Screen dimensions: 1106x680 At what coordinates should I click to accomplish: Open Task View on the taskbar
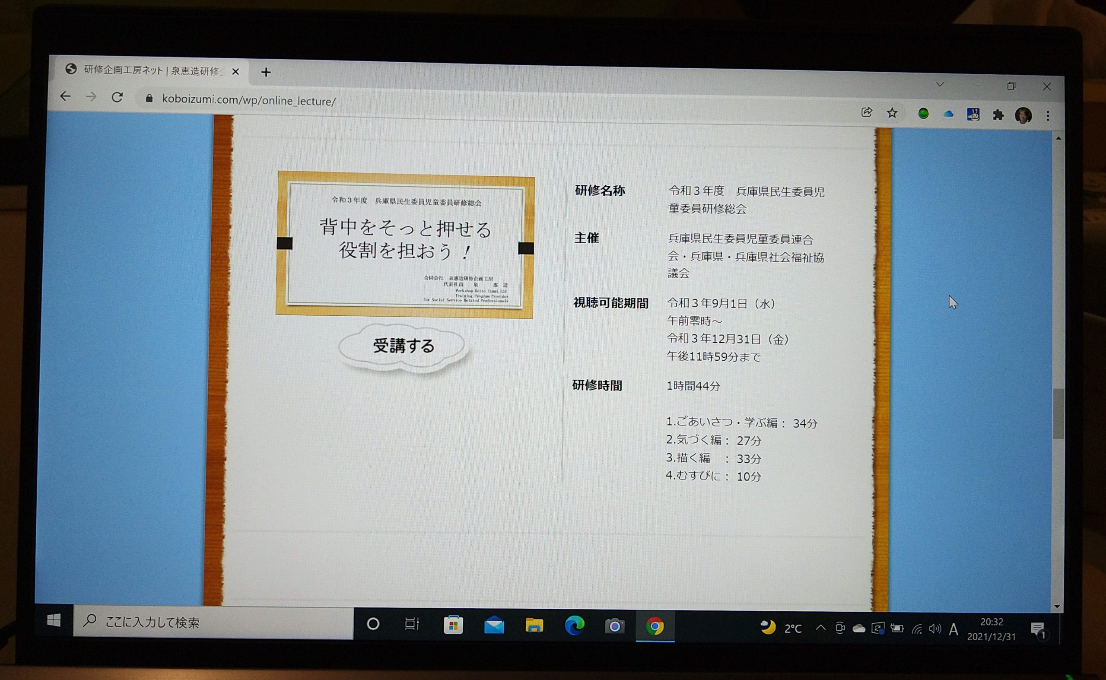point(412,624)
